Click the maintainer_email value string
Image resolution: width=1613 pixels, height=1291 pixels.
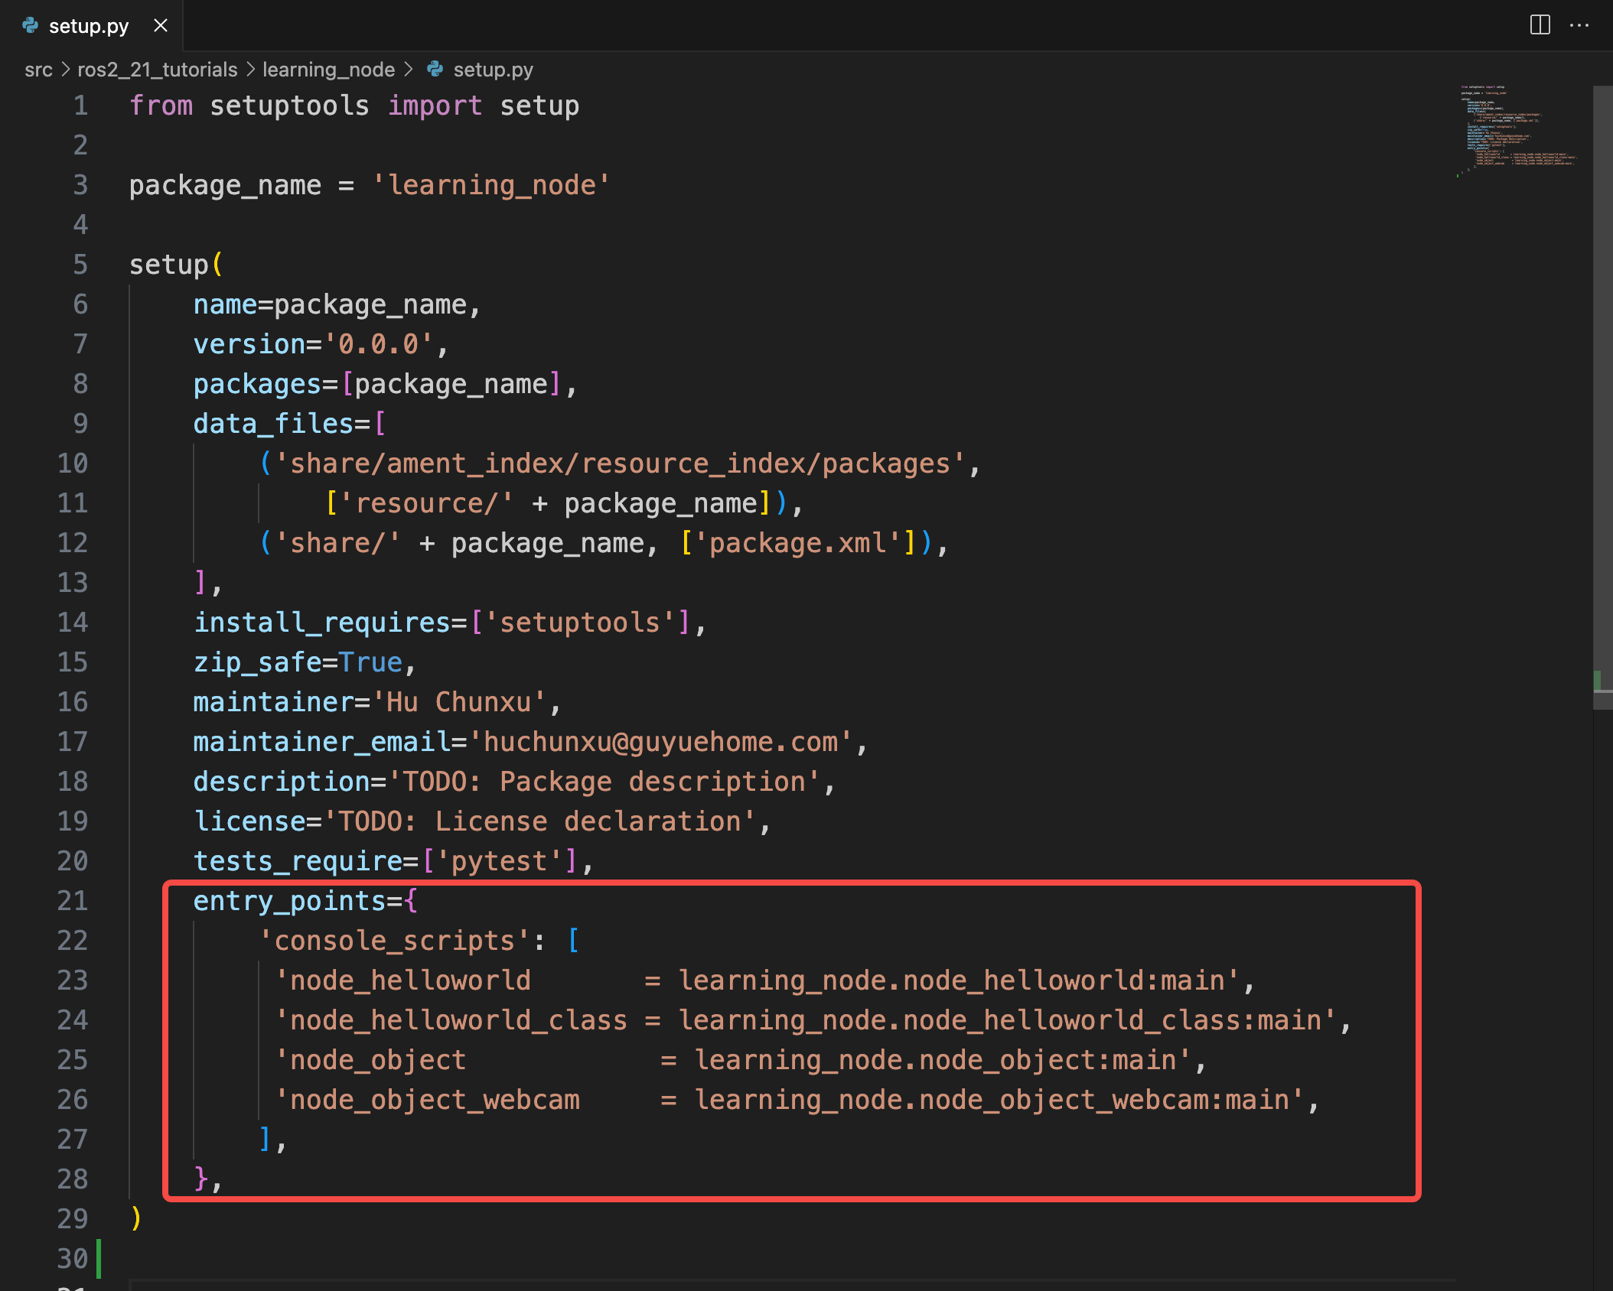point(660,742)
